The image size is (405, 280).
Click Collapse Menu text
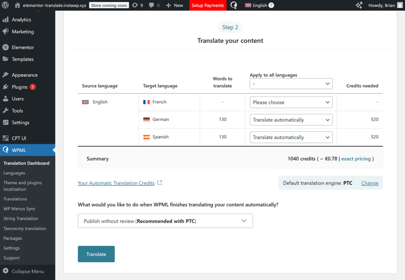pos(28,271)
